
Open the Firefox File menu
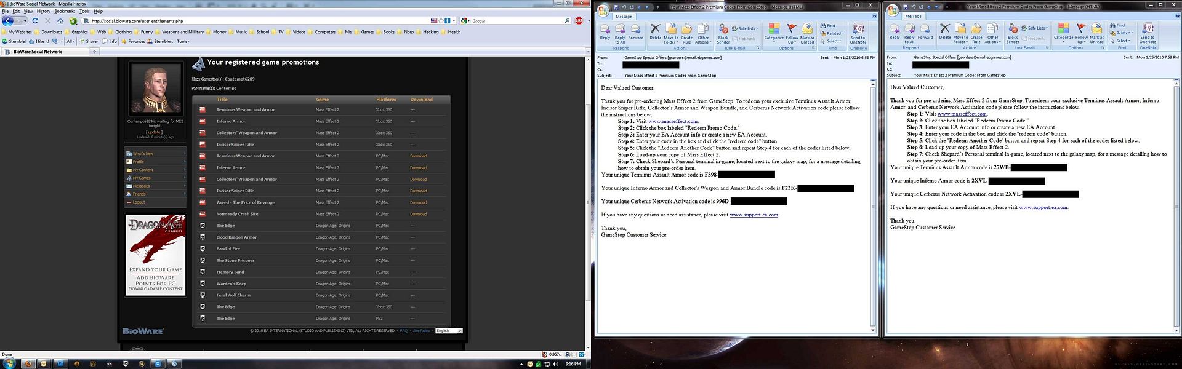(5, 11)
